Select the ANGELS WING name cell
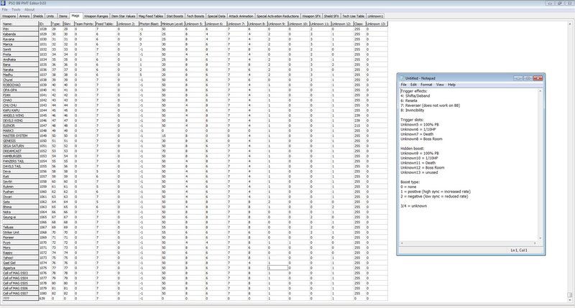 pos(20,116)
